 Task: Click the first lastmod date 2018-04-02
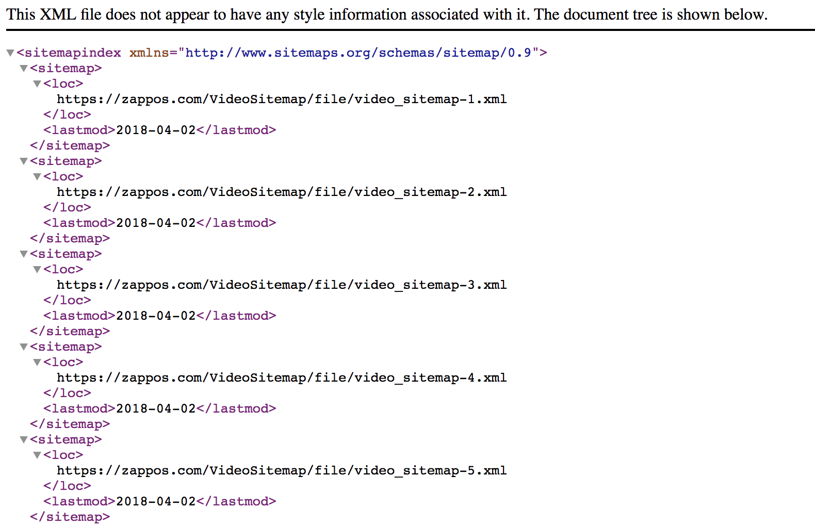click(x=156, y=130)
